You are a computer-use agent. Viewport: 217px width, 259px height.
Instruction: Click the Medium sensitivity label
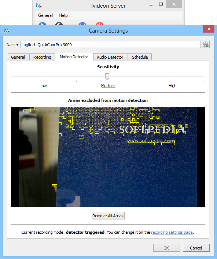[x=108, y=86]
